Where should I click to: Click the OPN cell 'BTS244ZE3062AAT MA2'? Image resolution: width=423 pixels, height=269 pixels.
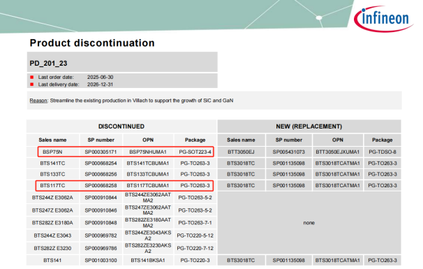click(x=148, y=198)
